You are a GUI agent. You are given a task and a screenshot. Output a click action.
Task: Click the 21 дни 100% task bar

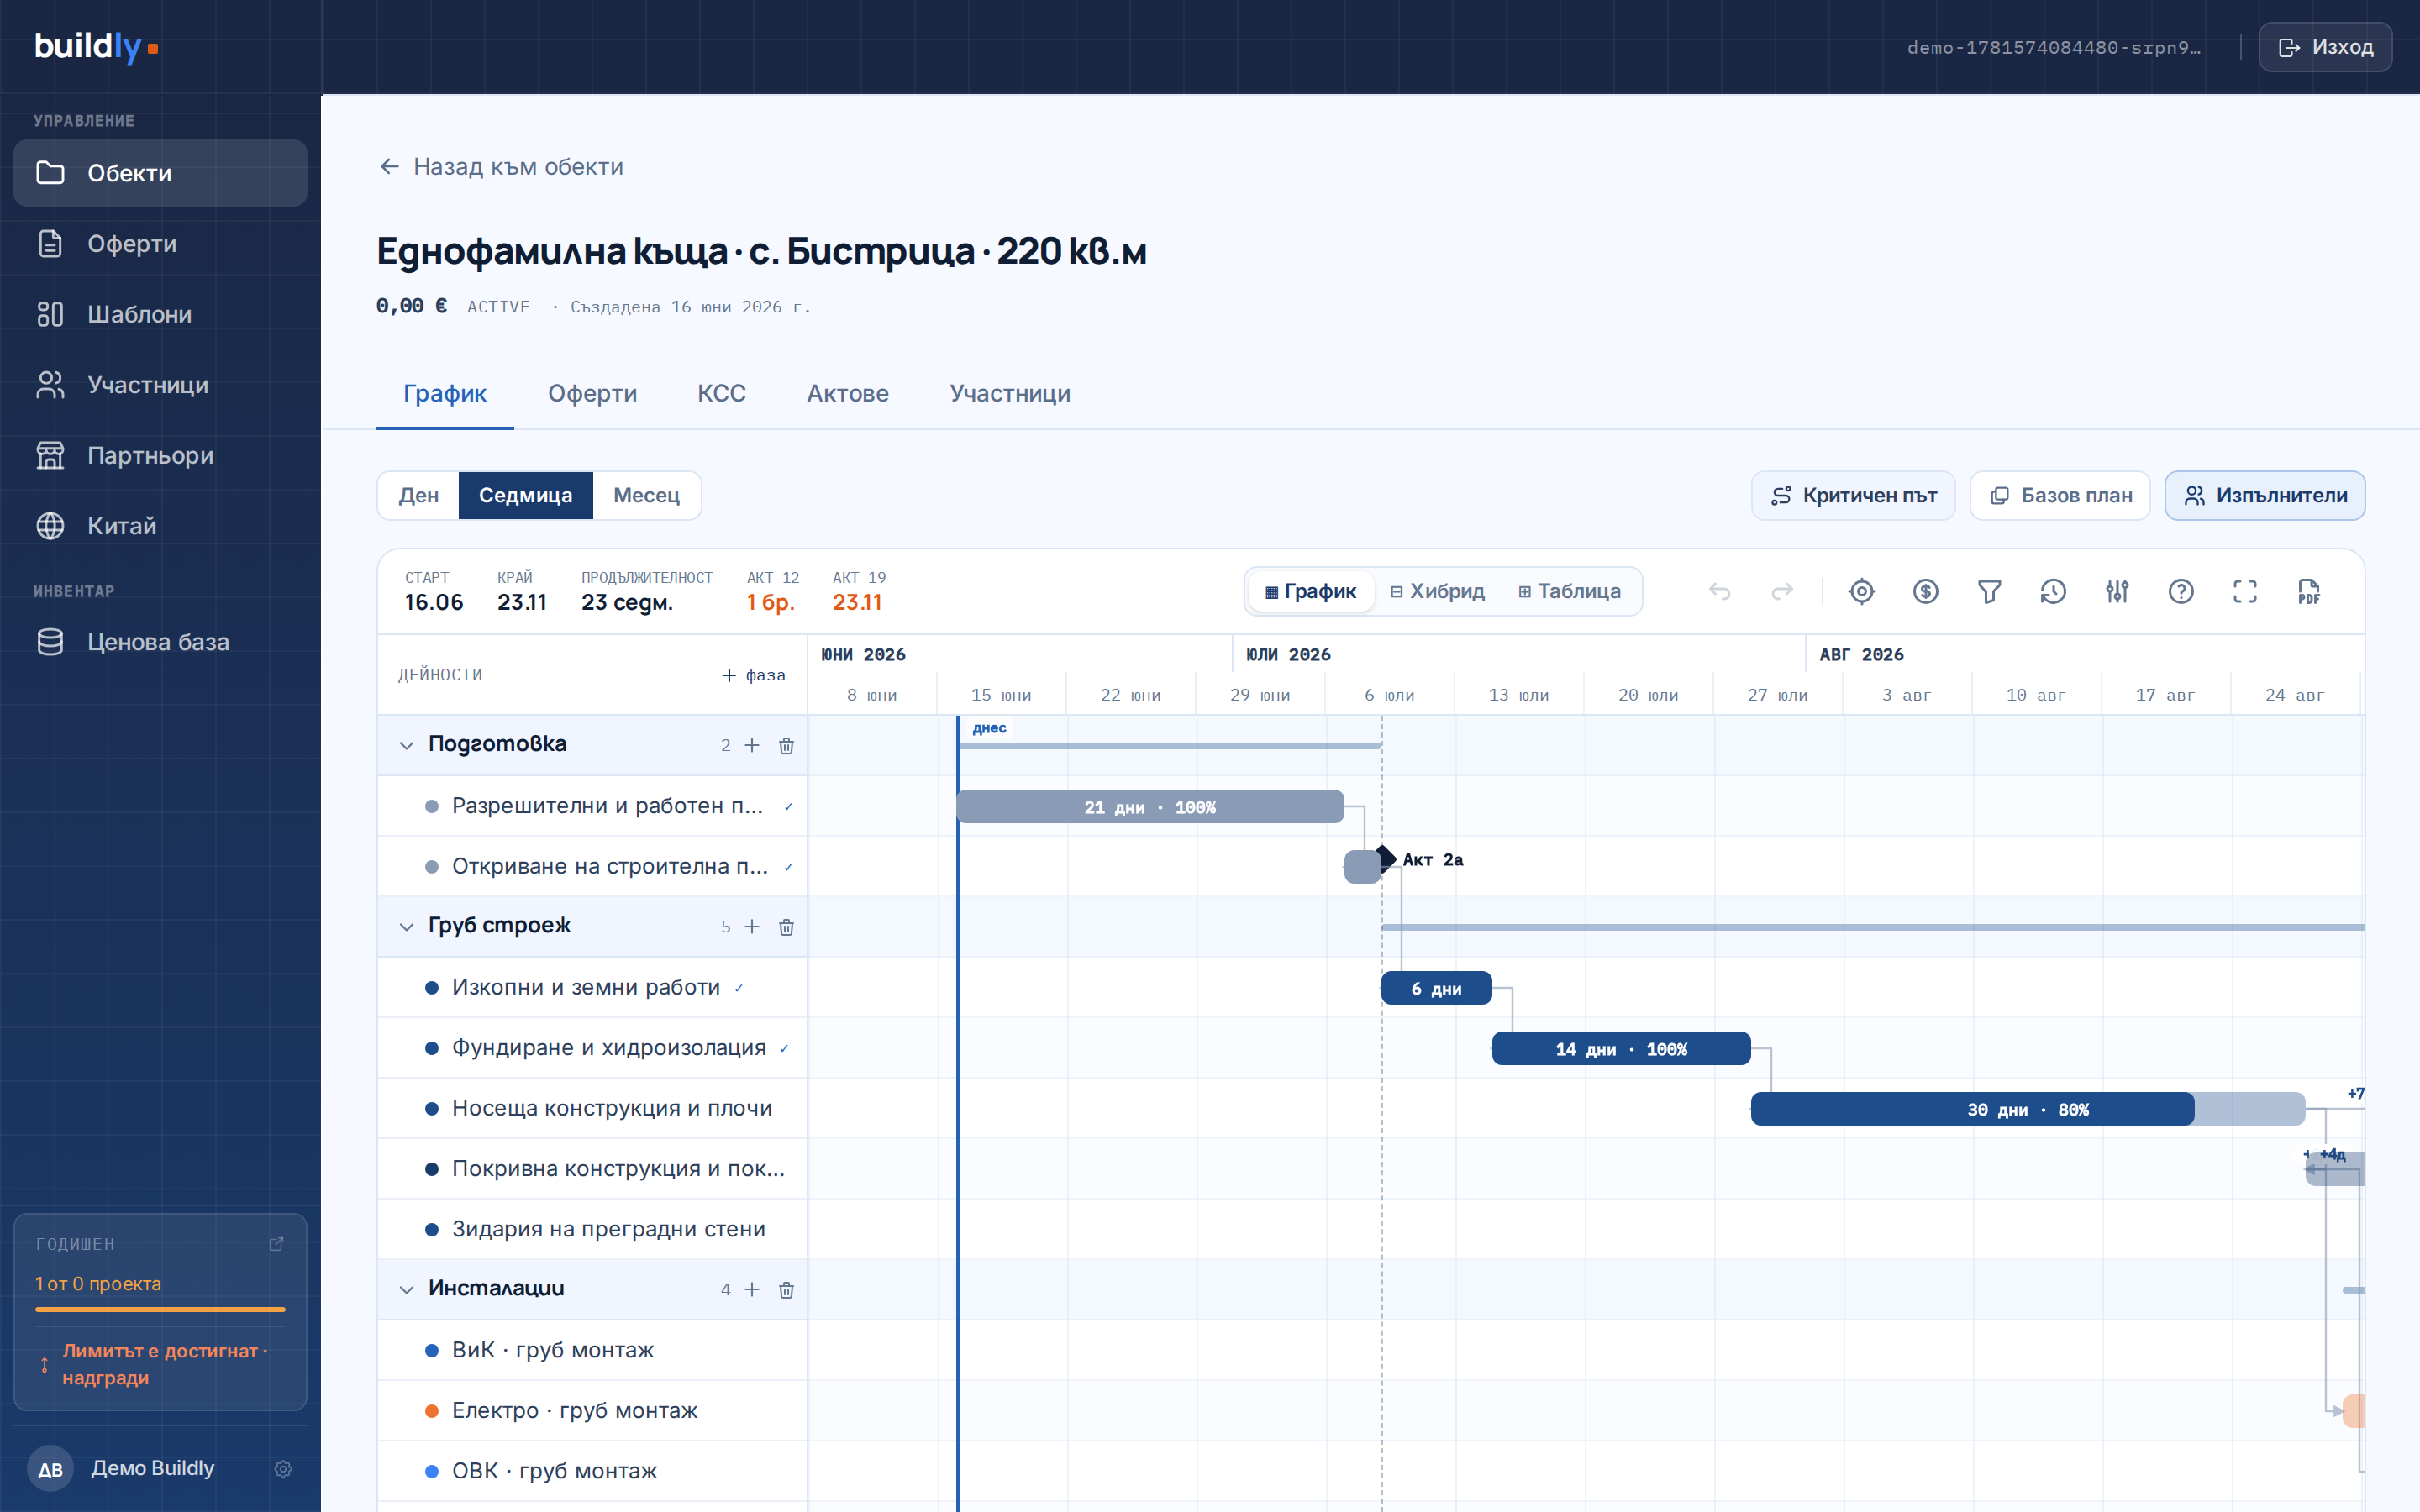click(1150, 807)
